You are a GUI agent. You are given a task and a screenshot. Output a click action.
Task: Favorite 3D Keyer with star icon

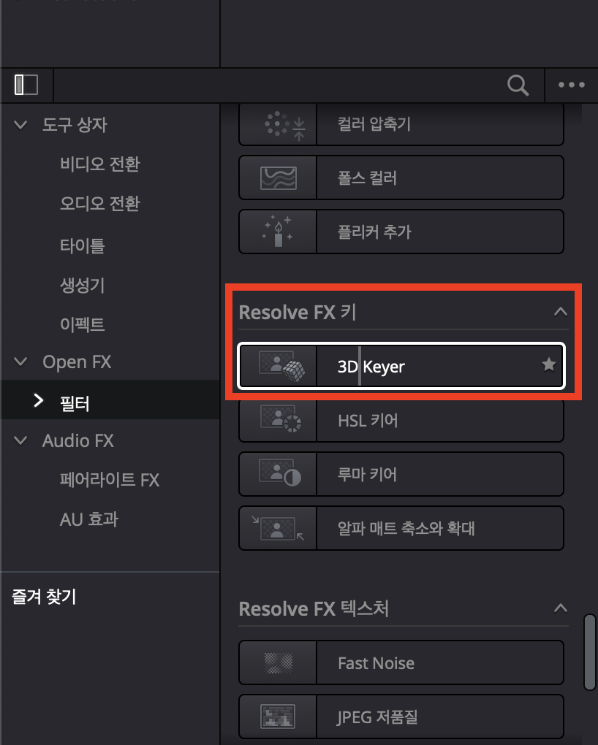(x=548, y=364)
